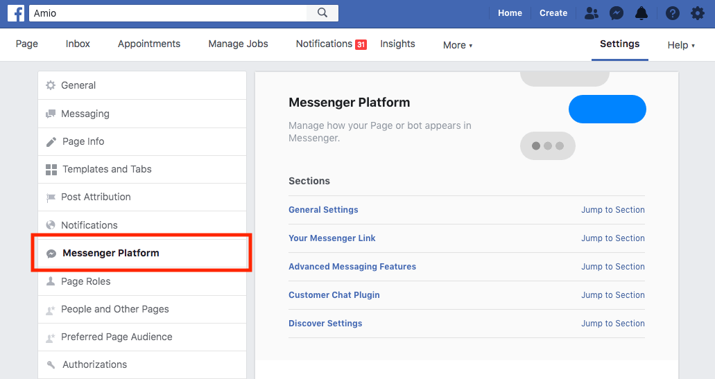The width and height of the screenshot is (715, 379).
Task: Click the globe icon beside Notifications
Action: point(51,225)
